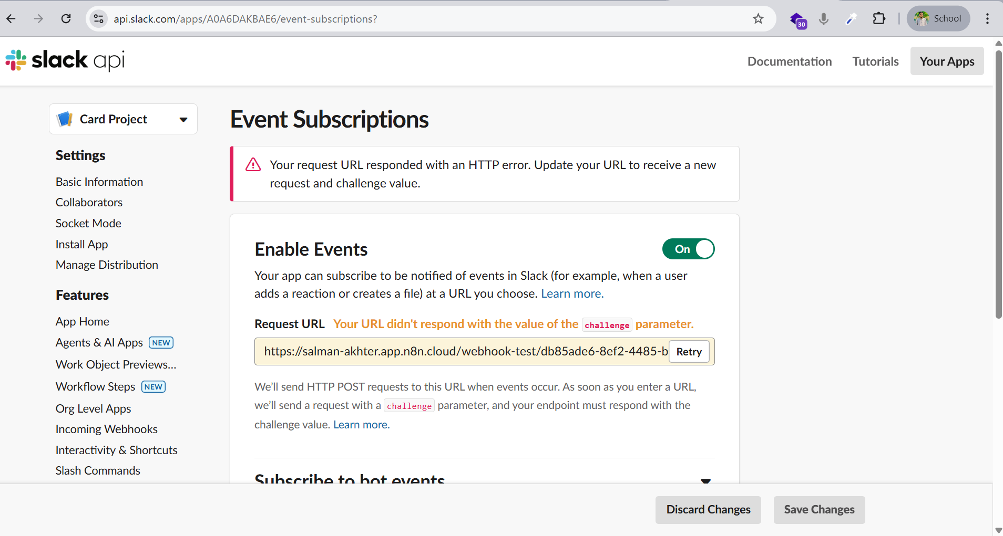
Task: Go to Documentation in top navigation
Action: 790,61
